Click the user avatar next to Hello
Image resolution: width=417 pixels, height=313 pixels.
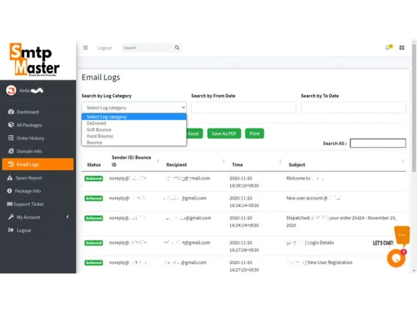click(12, 90)
